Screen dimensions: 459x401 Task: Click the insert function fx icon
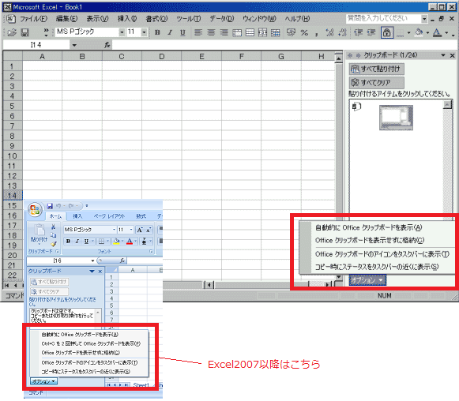click(x=107, y=45)
